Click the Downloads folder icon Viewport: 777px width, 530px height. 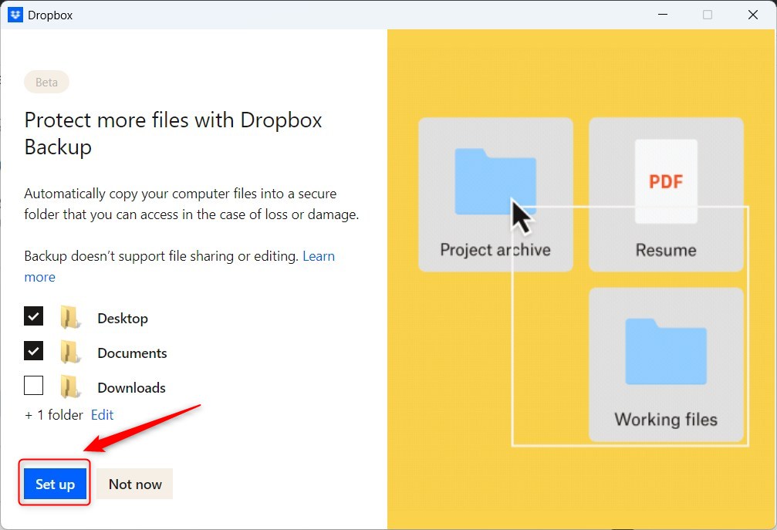70,387
